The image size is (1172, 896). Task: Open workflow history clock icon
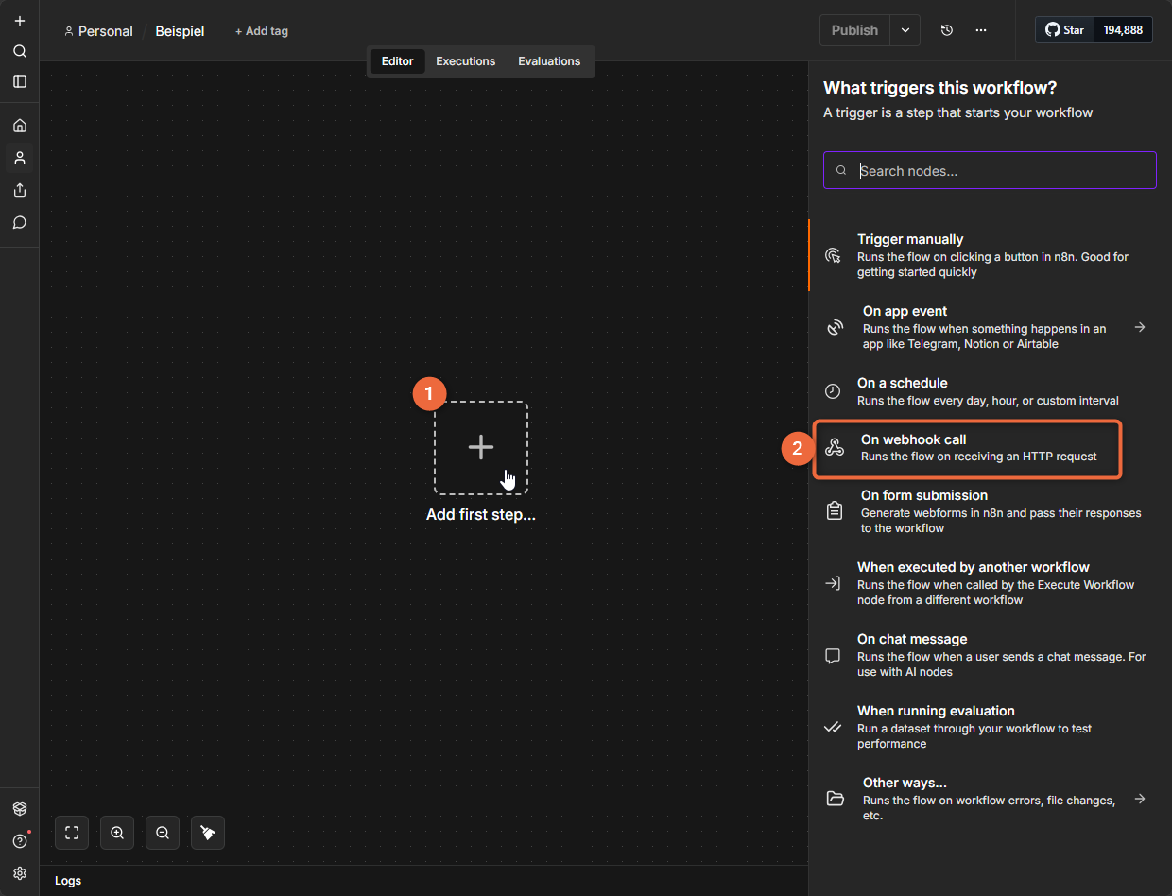[x=947, y=30]
